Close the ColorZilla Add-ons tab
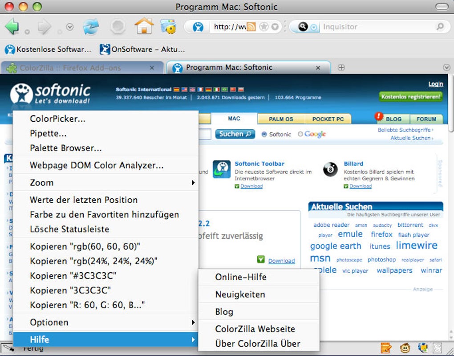The width and height of the screenshot is (454, 356). pos(152,68)
